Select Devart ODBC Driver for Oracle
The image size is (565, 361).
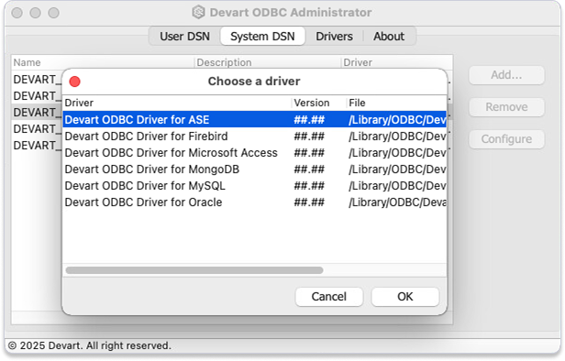[254, 202]
